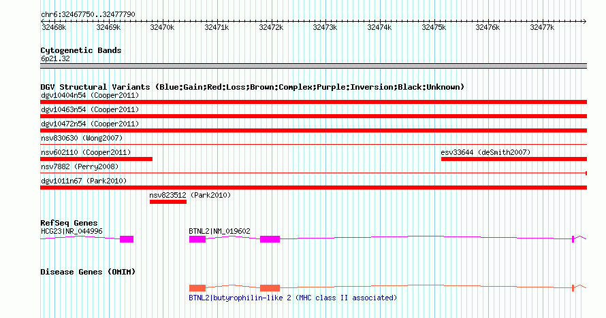Click the 32477k ruler tick
606x318 pixels.
[542, 27]
